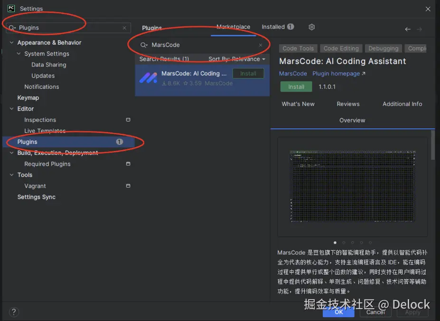Select the Plugins settings entry
The height and width of the screenshot is (321, 440).
click(x=69, y=142)
